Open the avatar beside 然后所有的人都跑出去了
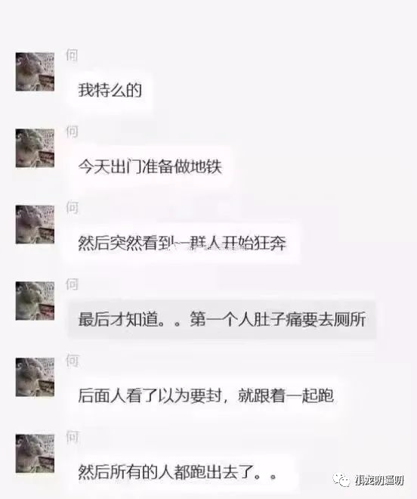The width and height of the screenshot is (417, 499). (x=35, y=454)
